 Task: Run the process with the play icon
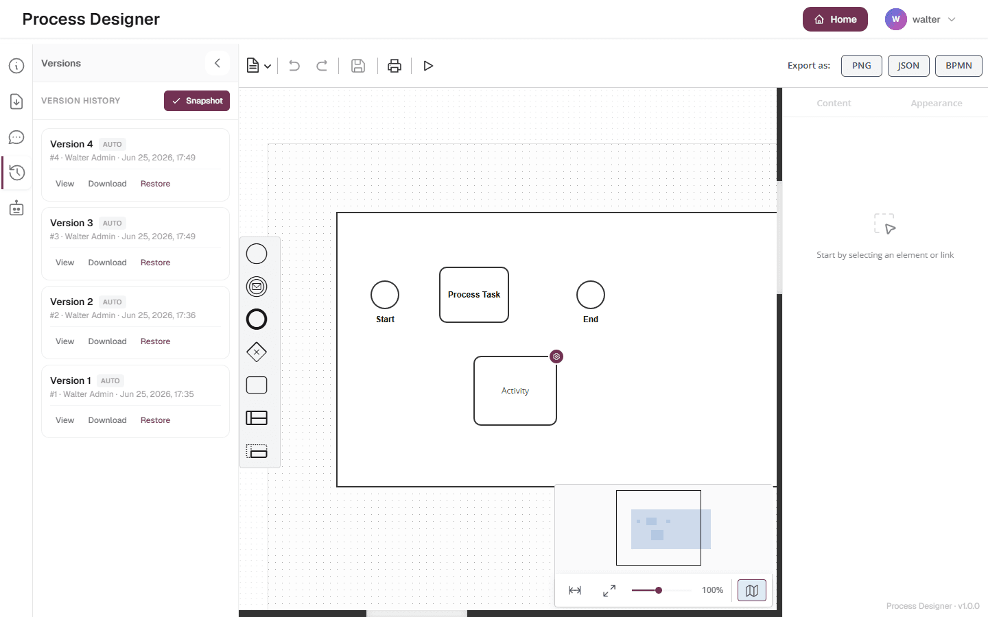[x=428, y=66]
